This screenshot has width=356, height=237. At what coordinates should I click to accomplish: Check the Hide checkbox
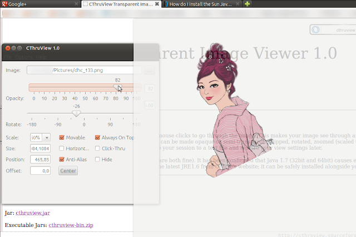click(97, 159)
